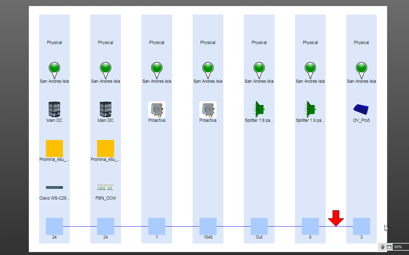This screenshot has width=409, height=255.
Task: Select the port 3 node square
Action: pos(361,226)
